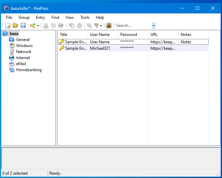Select the Homebanking group icon
Viewport: 222px width, 178px height.
click(x=12, y=70)
